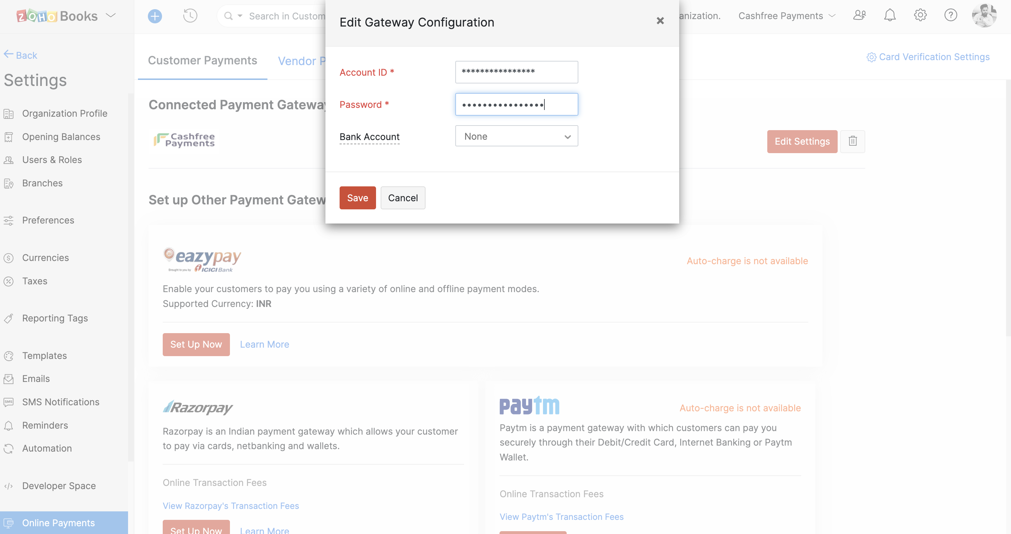Open the user profile avatar
This screenshot has width=1011, height=534.
[983, 15]
